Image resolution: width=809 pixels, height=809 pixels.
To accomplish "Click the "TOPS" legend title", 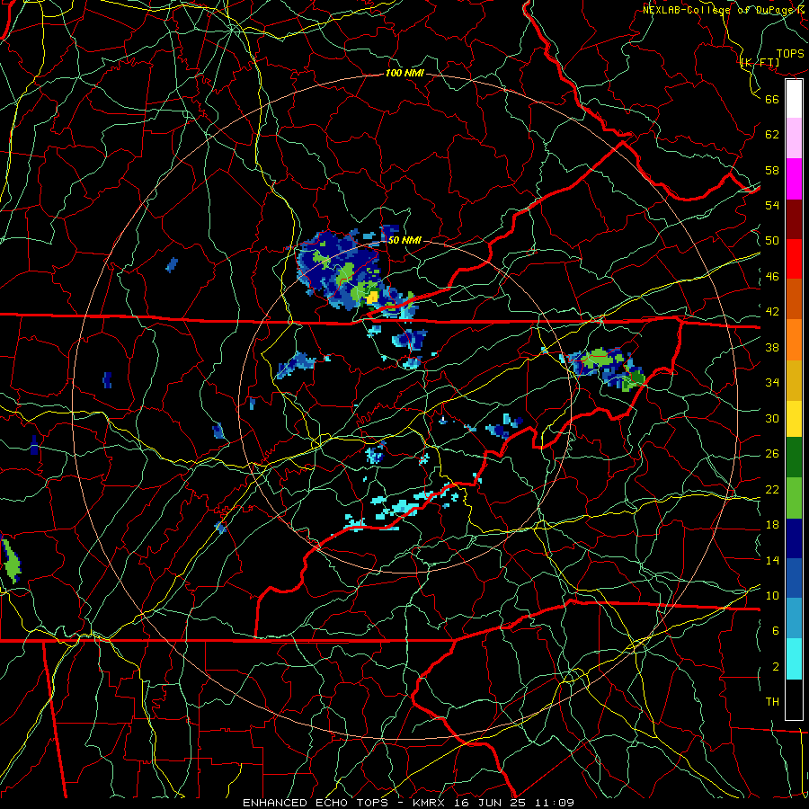I will tap(790, 53).
